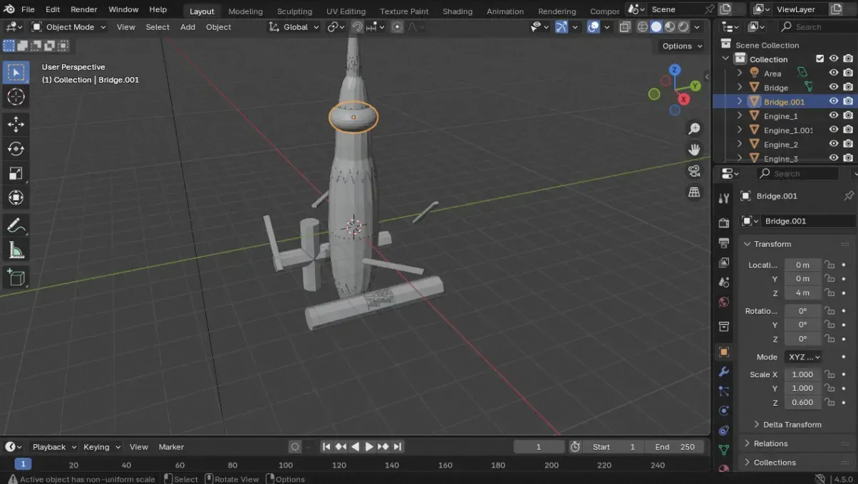Select the Cursor tool
The image size is (858, 484).
pyautogui.click(x=16, y=98)
